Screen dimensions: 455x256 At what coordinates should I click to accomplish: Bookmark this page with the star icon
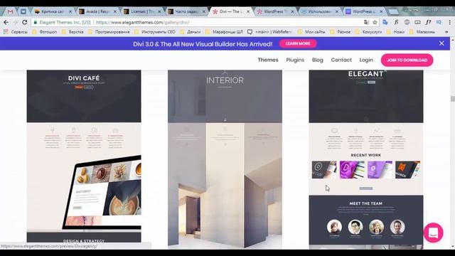(375, 22)
